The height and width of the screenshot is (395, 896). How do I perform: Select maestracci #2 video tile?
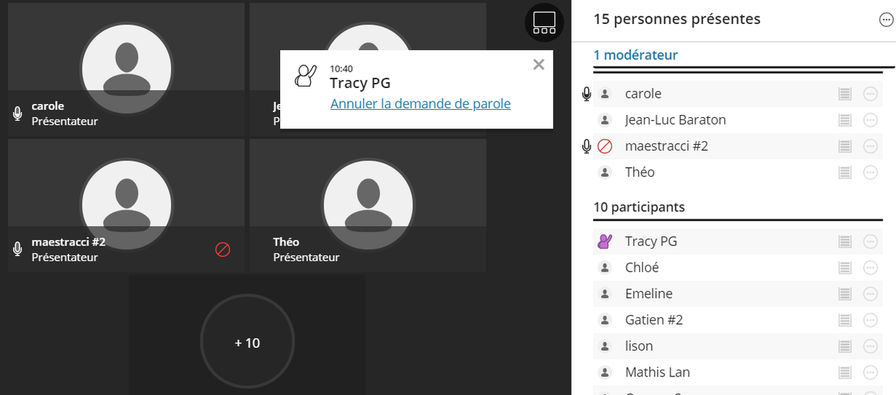pyautogui.click(x=126, y=205)
